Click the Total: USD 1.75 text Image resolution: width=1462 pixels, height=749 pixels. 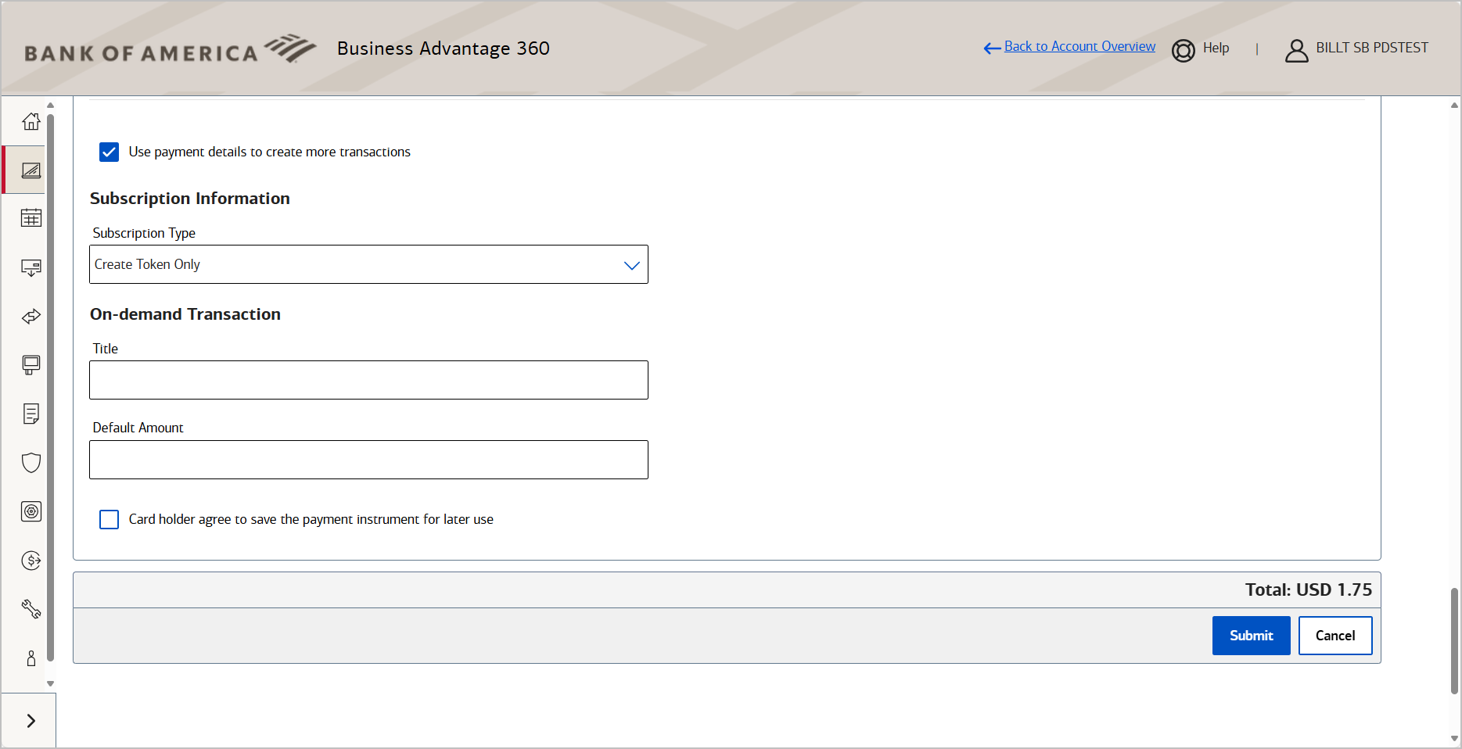tap(1309, 590)
